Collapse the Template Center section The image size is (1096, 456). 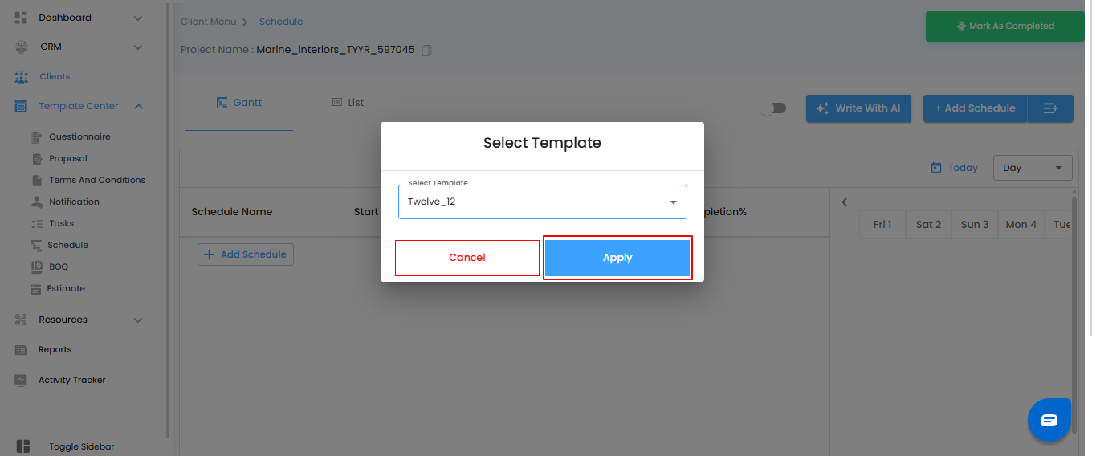click(139, 106)
